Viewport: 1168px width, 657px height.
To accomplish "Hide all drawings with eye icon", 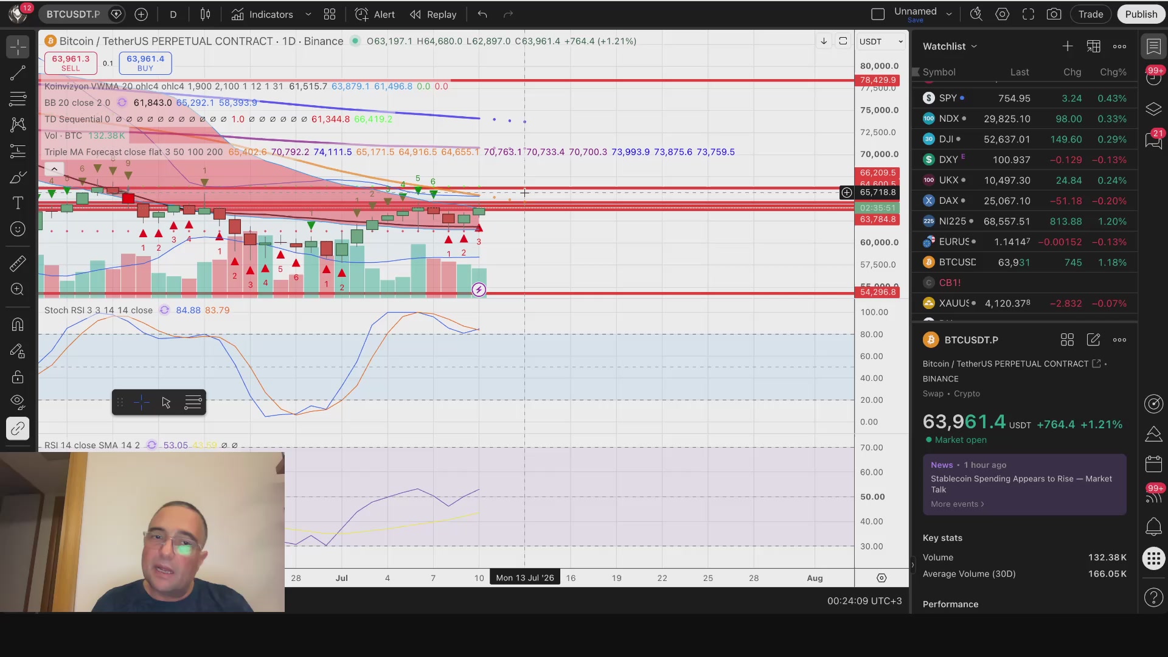I will (18, 402).
